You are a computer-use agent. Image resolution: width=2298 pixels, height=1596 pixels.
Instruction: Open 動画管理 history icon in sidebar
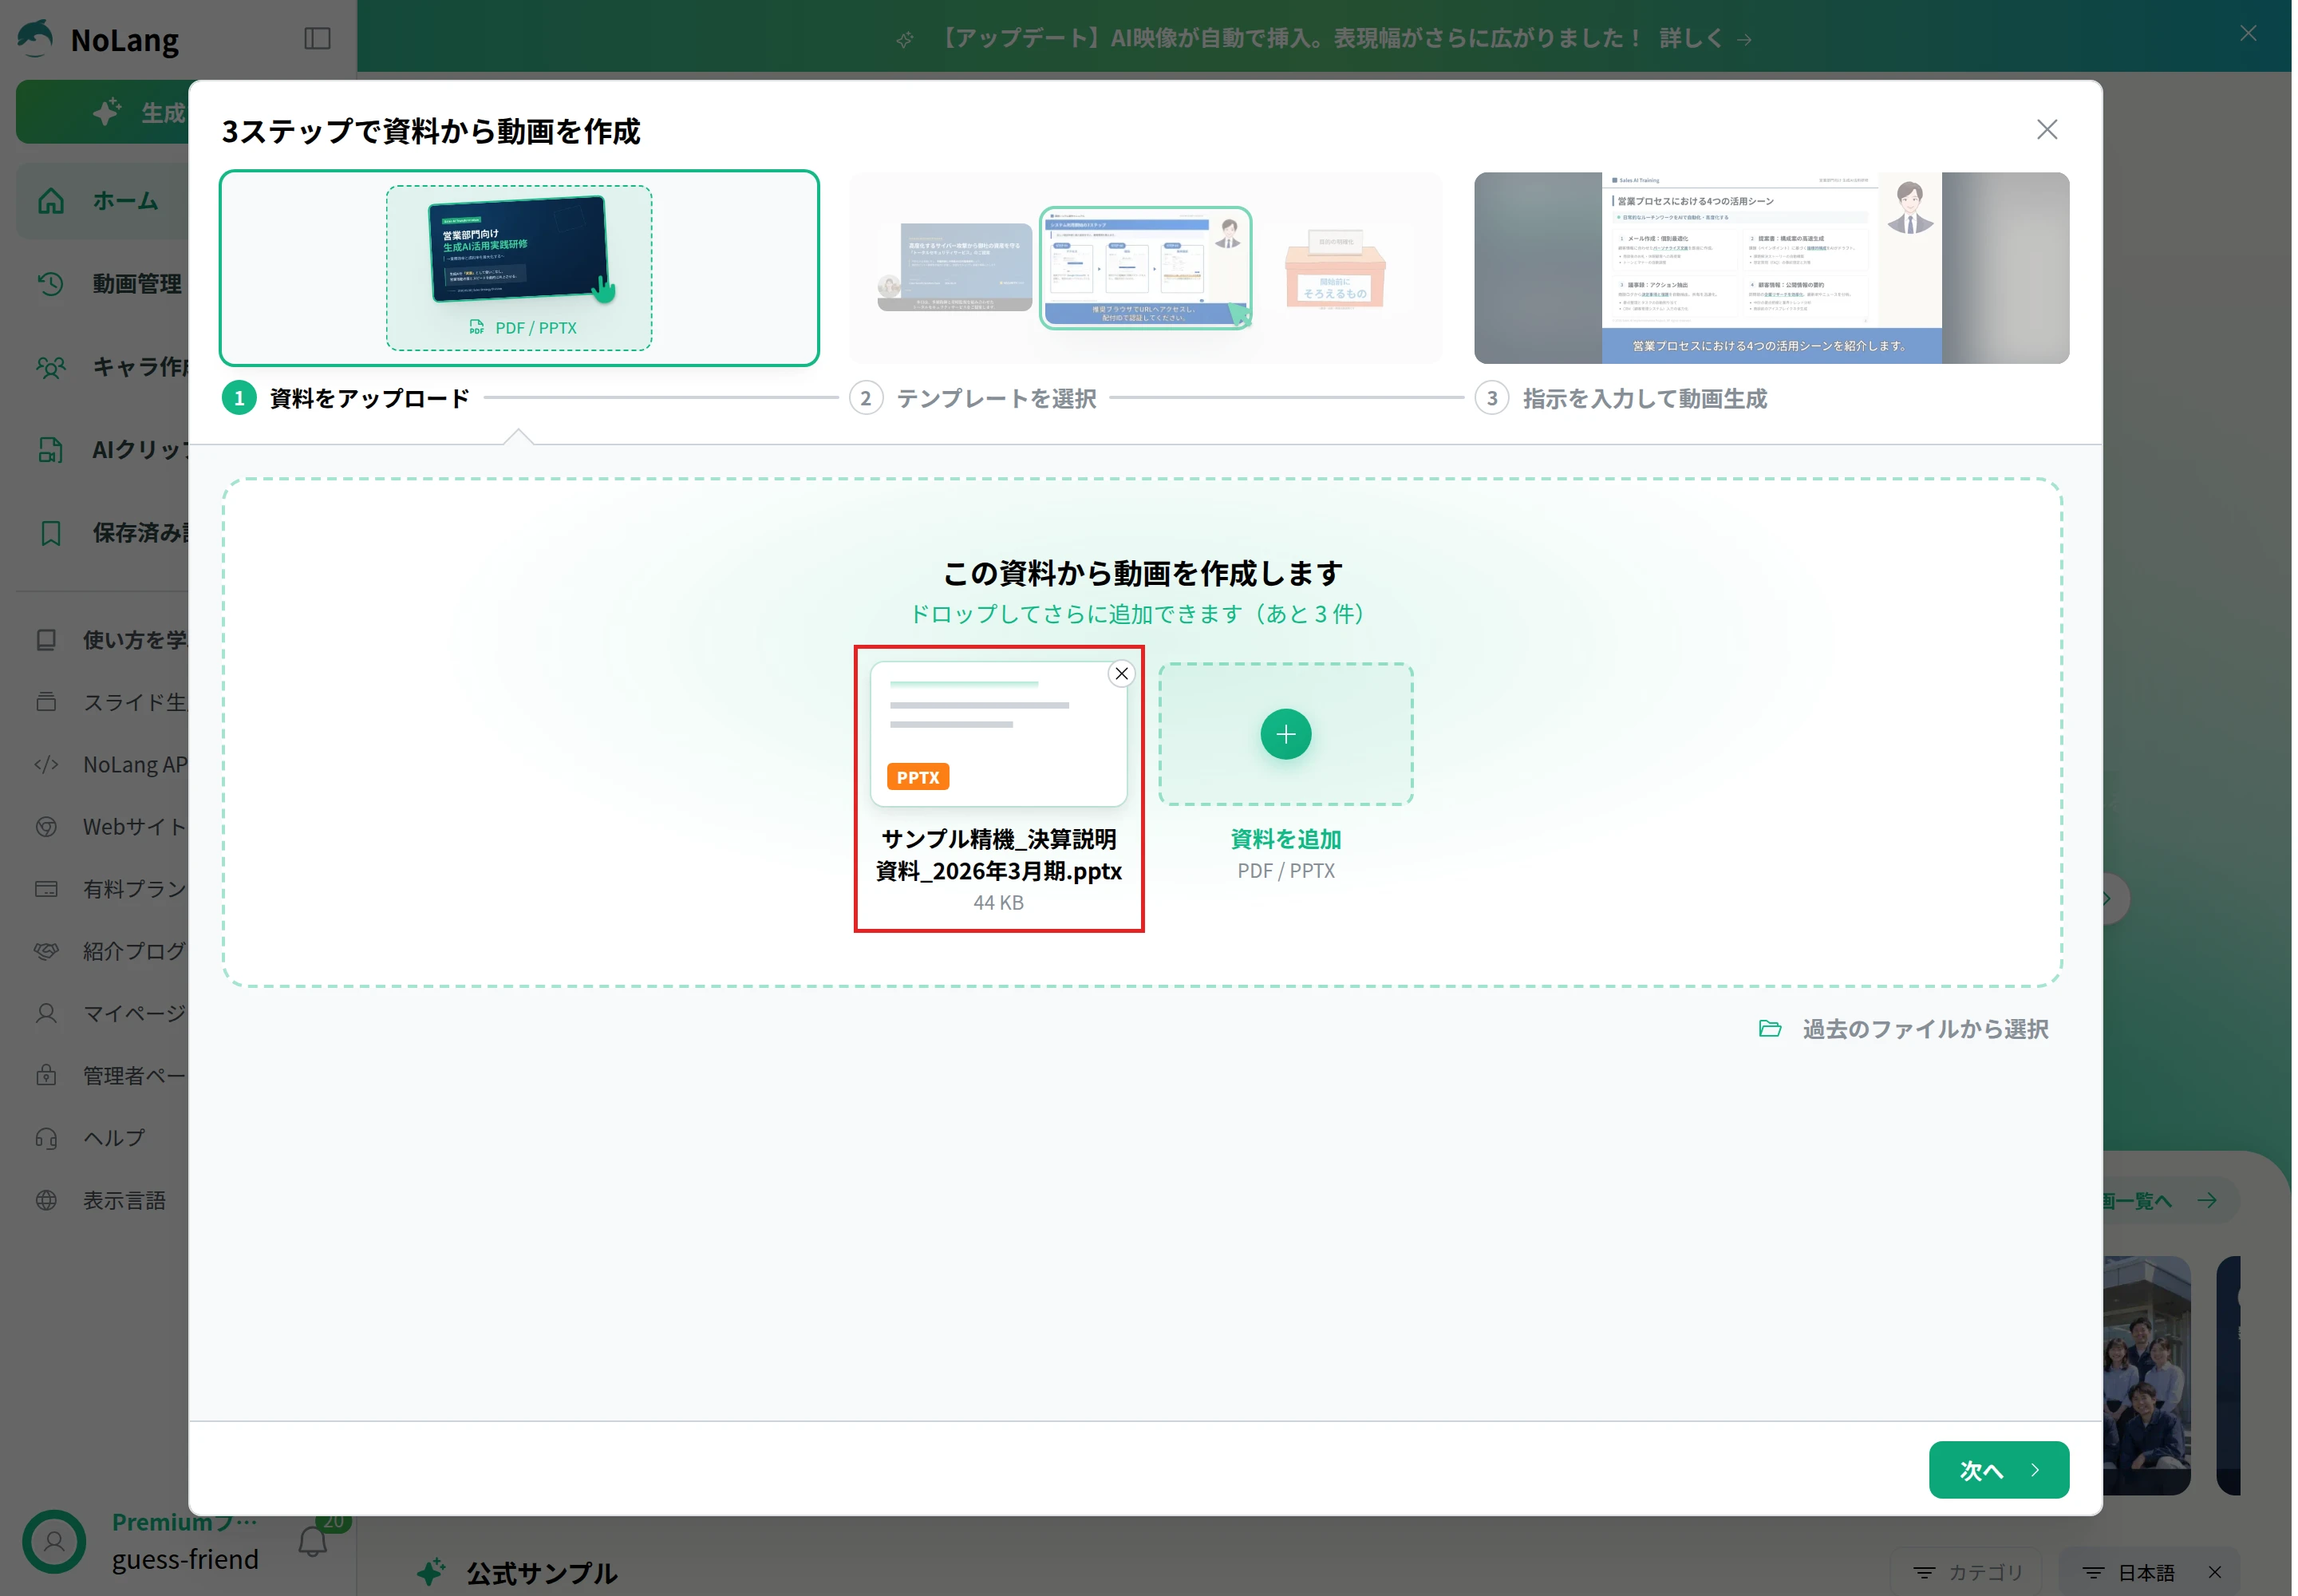[x=51, y=284]
